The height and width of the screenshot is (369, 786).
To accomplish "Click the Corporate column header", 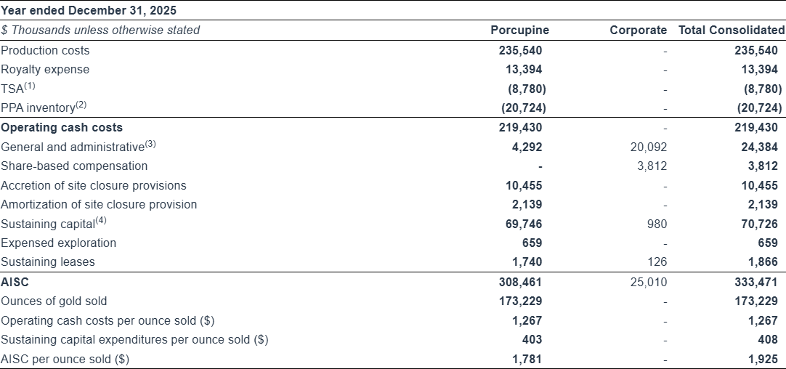I will pos(637,30).
